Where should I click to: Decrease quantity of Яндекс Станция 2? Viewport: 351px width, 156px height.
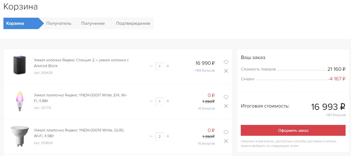point(151,66)
